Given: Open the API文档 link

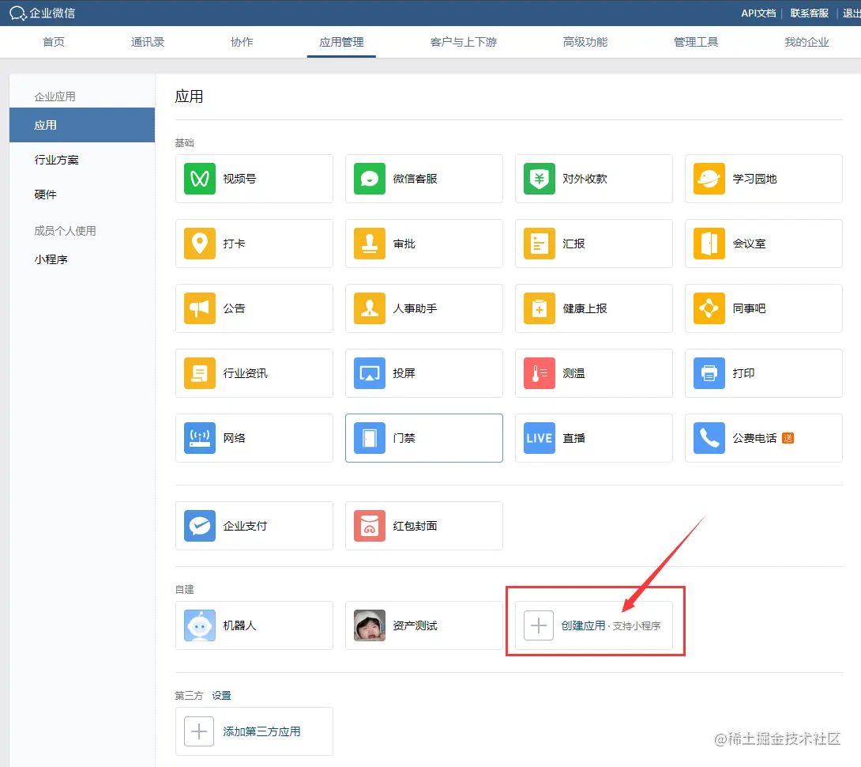Looking at the screenshot, I should [x=758, y=13].
